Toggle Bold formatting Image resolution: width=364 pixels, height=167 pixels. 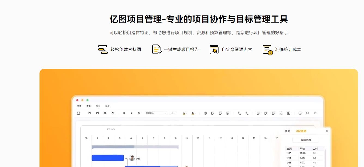[x=124, y=113]
